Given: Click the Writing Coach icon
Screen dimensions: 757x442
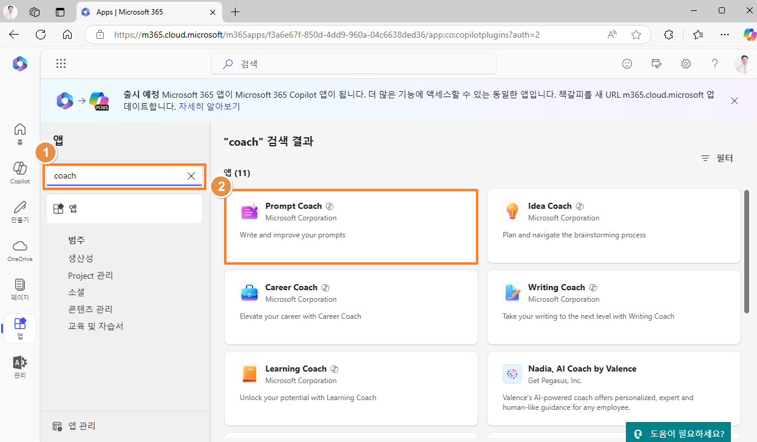Looking at the screenshot, I should 512,293.
